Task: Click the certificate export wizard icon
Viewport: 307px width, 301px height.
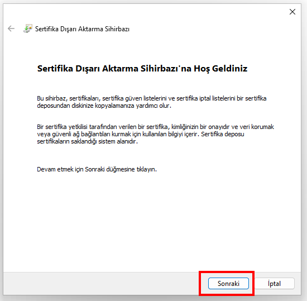Action: [27, 29]
